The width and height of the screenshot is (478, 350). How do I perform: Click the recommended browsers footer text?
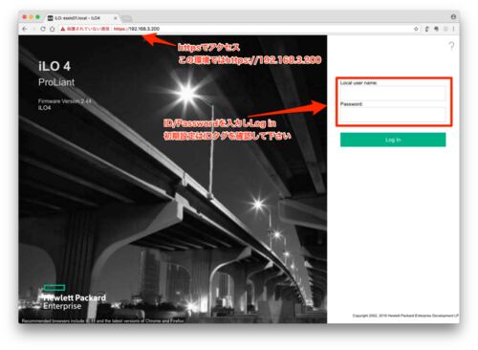pos(103,320)
